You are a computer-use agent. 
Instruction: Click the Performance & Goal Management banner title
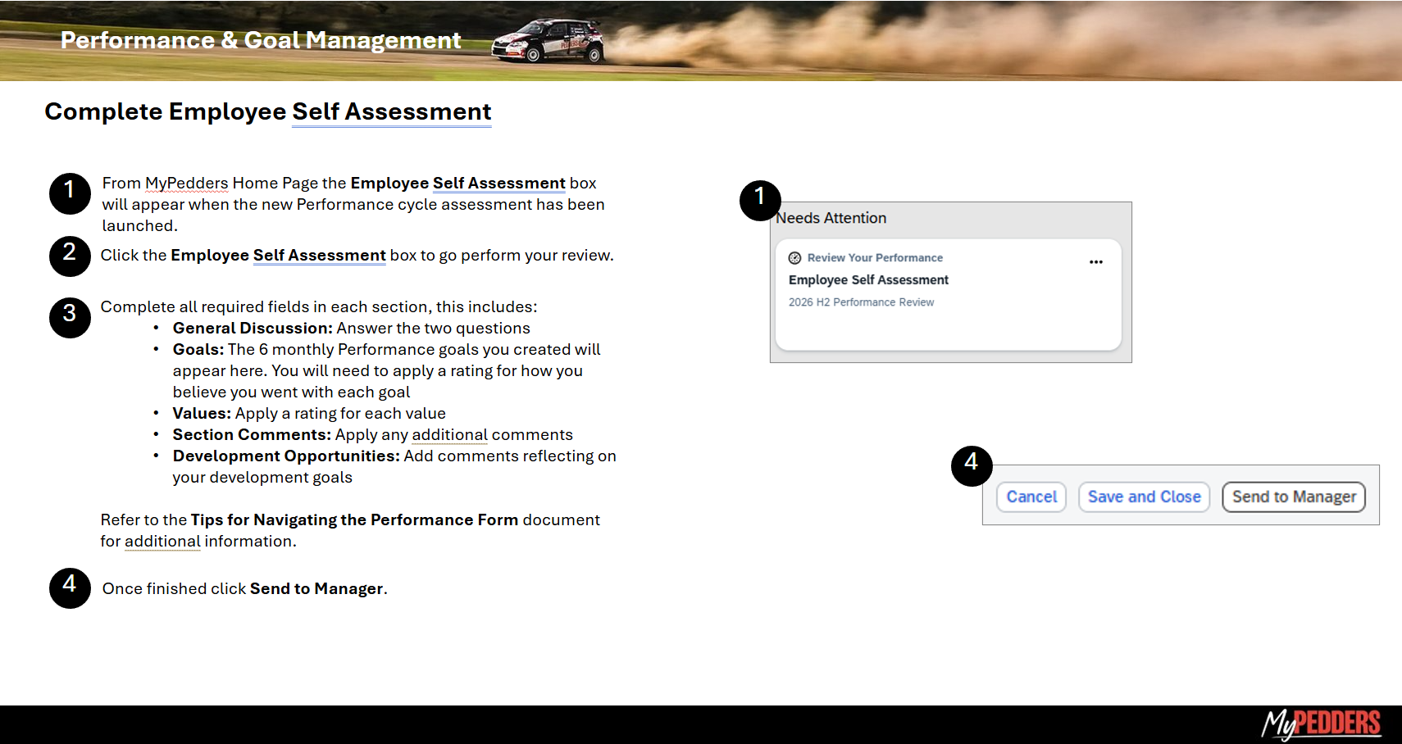pos(261,40)
